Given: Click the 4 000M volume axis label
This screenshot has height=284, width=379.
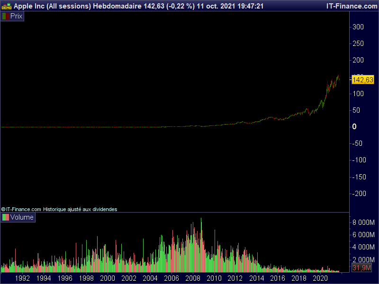Looking at the screenshot, I should pyautogui.click(x=363, y=247).
